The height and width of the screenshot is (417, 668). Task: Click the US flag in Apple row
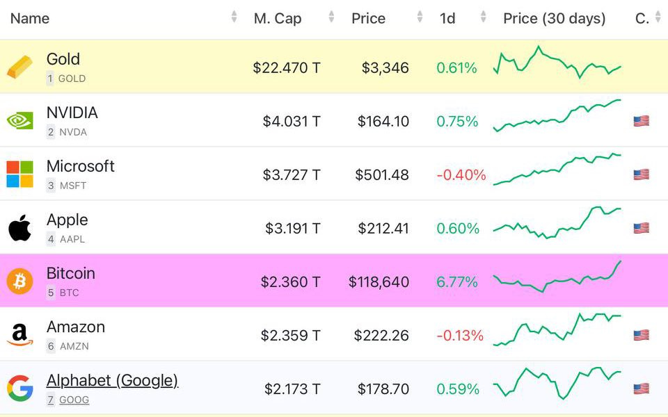pos(641,228)
